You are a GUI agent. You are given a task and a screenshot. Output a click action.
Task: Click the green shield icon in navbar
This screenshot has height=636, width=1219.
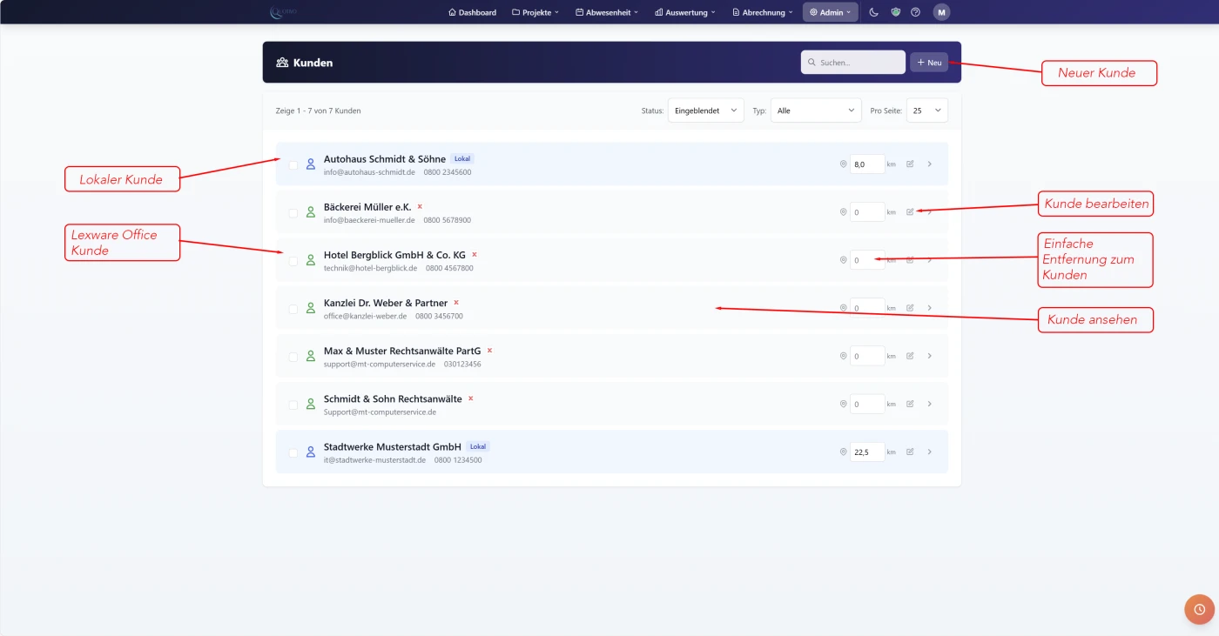coord(894,12)
